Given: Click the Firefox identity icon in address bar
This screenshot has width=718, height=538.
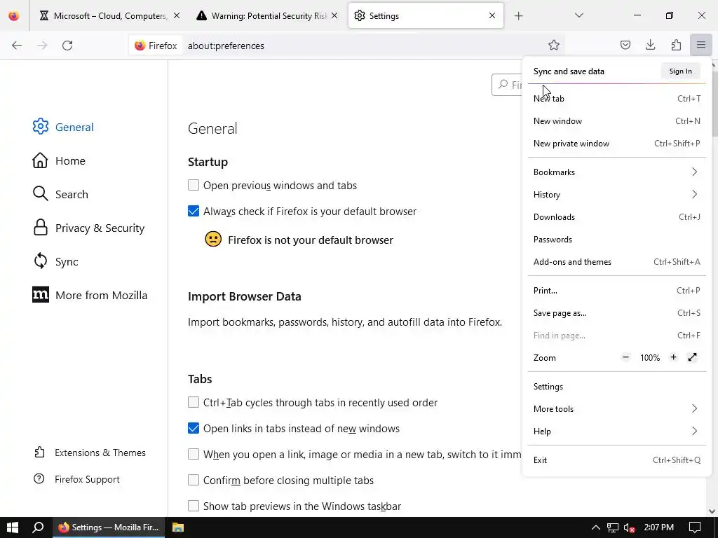Looking at the screenshot, I should pos(156,46).
